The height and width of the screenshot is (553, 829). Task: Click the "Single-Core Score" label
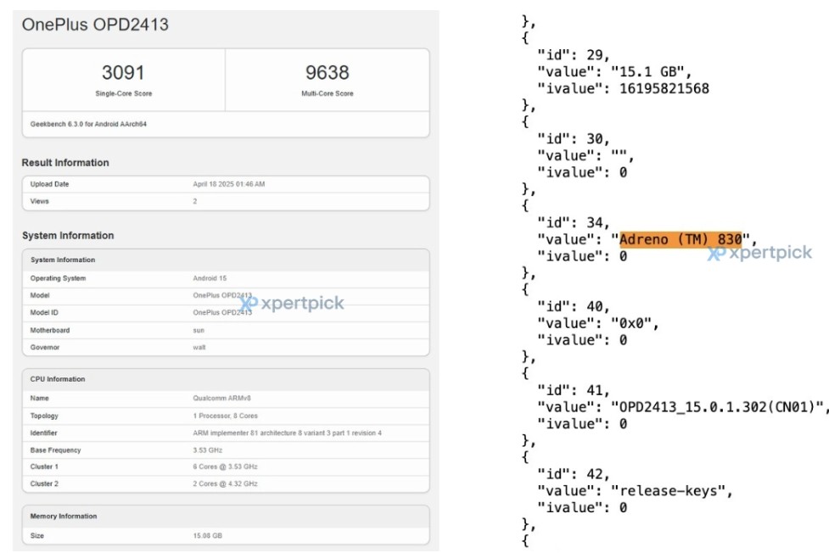(124, 93)
